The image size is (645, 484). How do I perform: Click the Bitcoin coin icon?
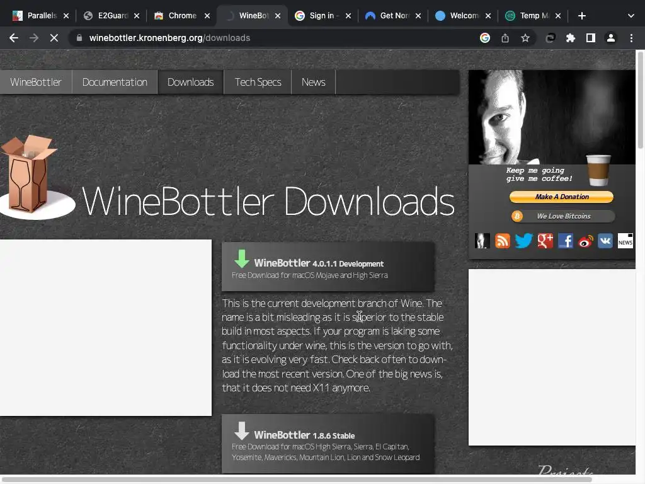[517, 216]
